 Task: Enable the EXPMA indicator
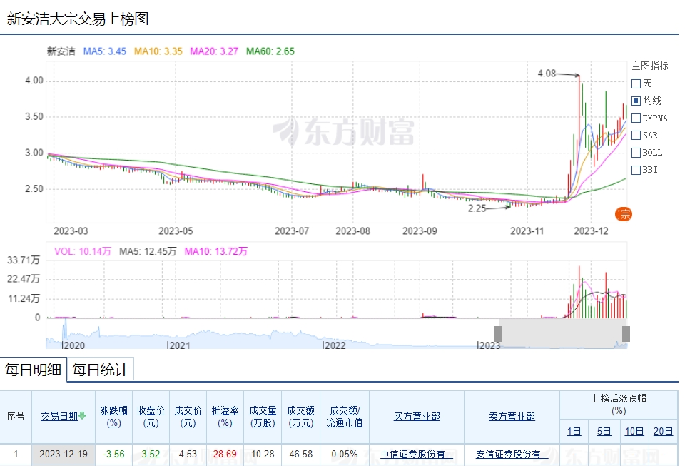pos(636,118)
